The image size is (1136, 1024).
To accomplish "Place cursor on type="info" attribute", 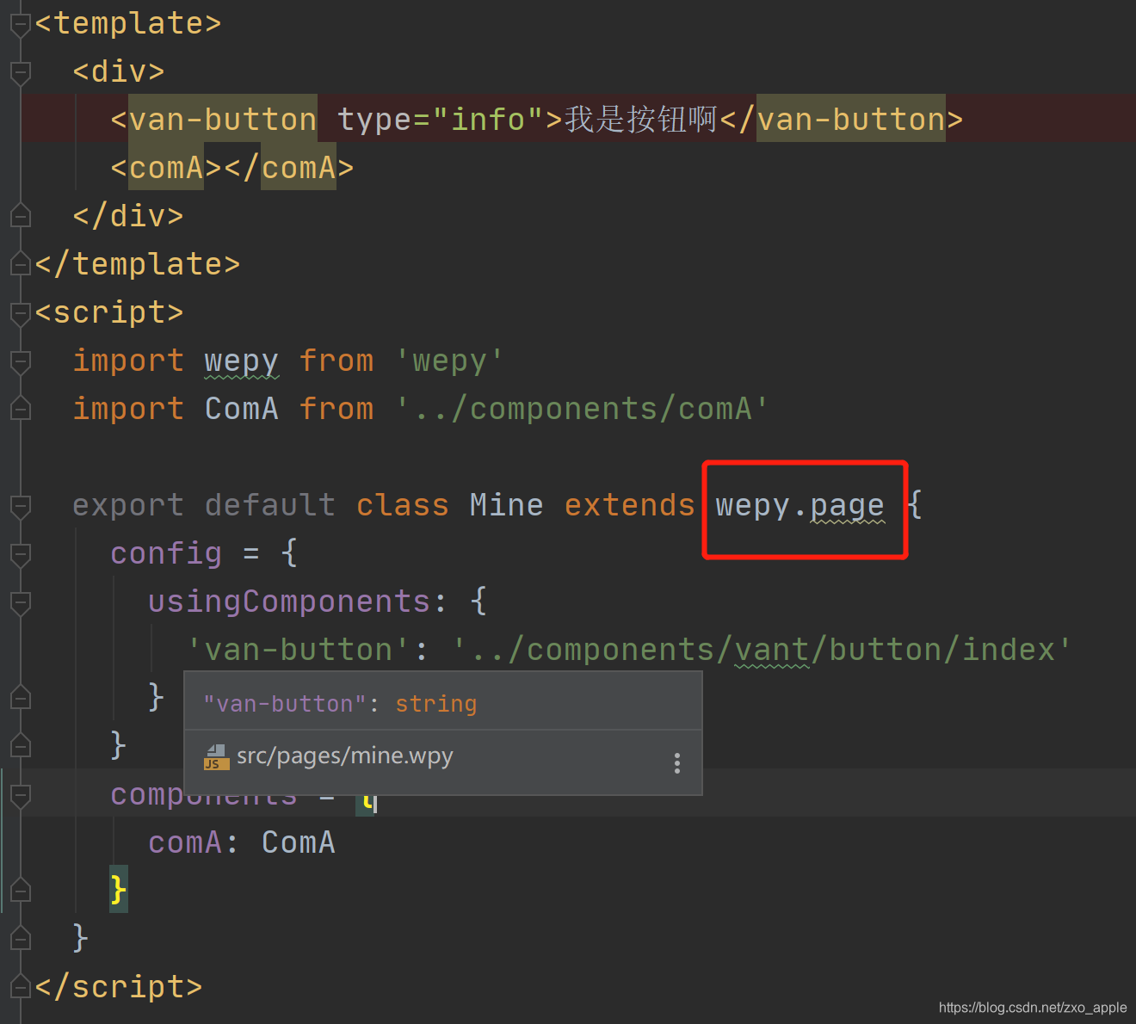I will 441,119.
